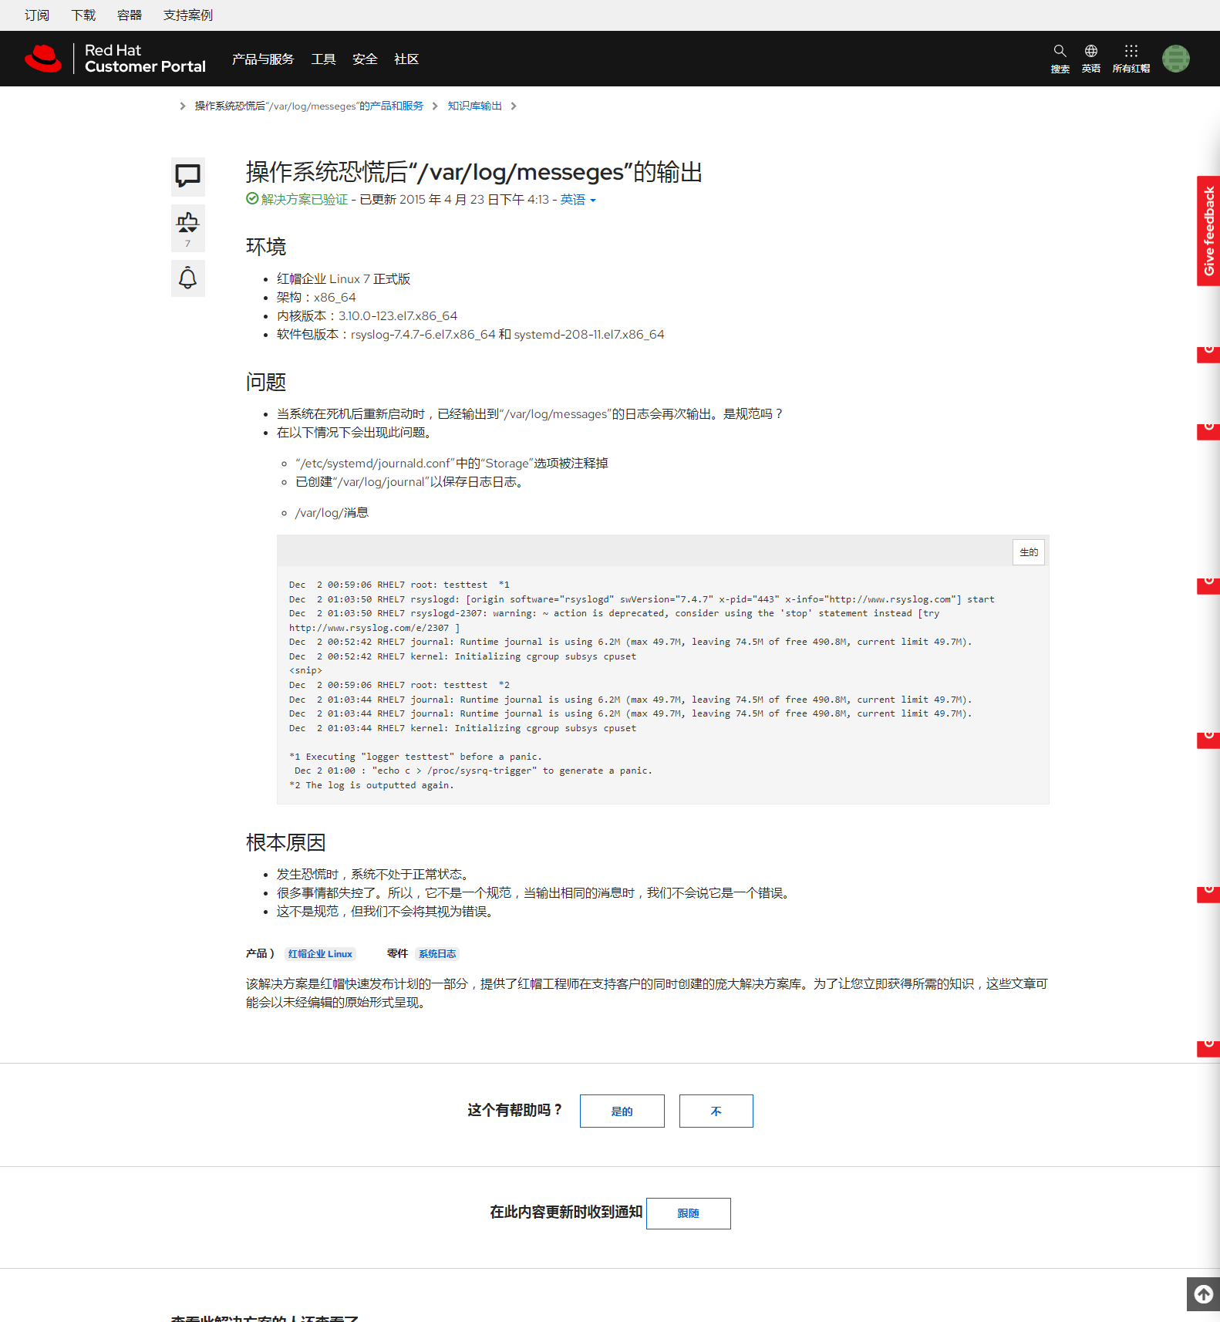Viewport: 1220px width, 1322px height.
Task: Click the 是的 helpful button
Action: tap(622, 1111)
